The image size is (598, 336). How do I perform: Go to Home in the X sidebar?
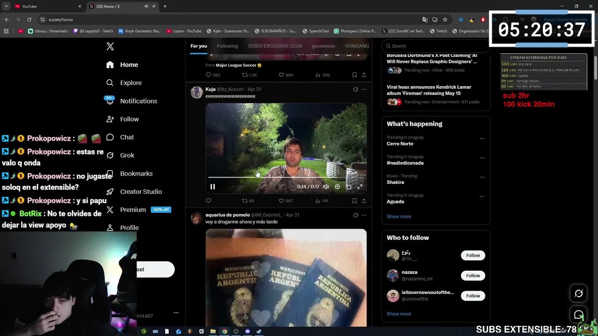(122, 65)
